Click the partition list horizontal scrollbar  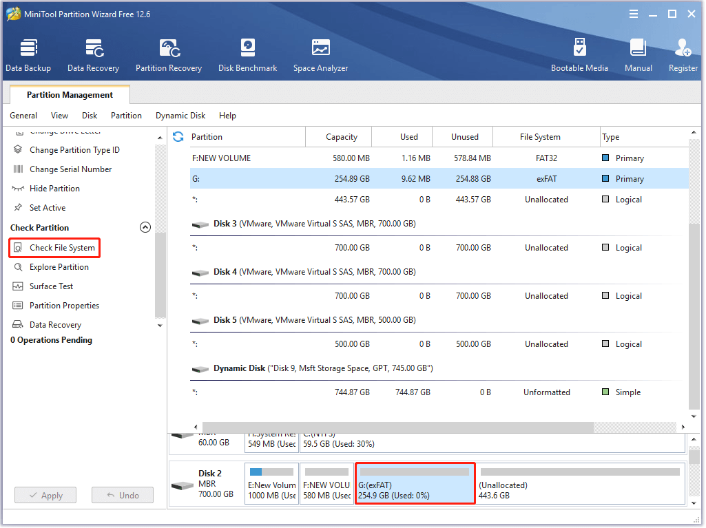[397, 427]
